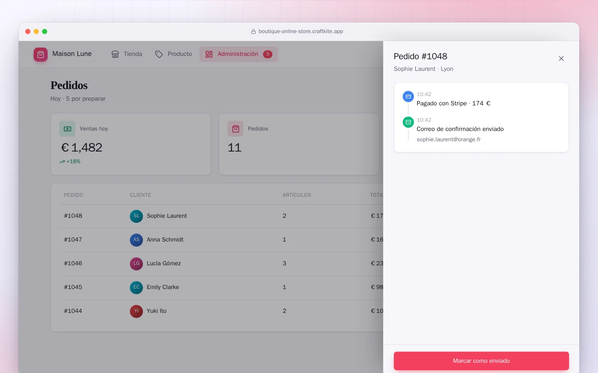Click the Administración dashboard grid icon
This screenshot has height=373, width=598.
(x=209, y=54)
